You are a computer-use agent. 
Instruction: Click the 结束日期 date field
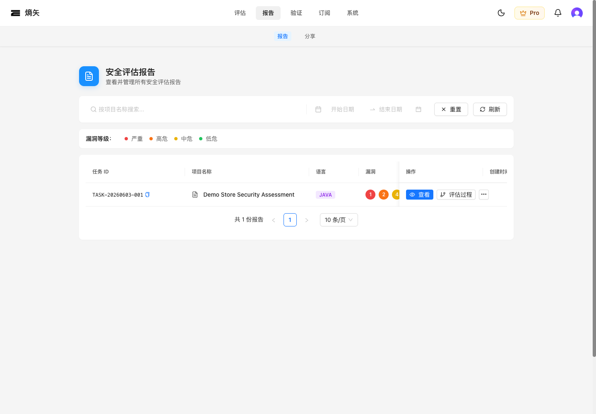point(390,109)
